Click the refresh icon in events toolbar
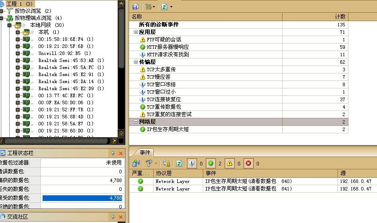 pyautogui.click(x=179, y=164)
